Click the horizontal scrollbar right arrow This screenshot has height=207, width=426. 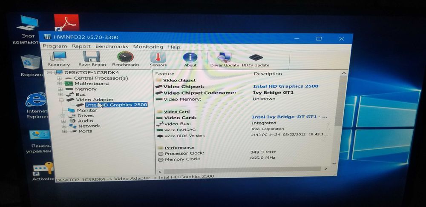(326, 169)
